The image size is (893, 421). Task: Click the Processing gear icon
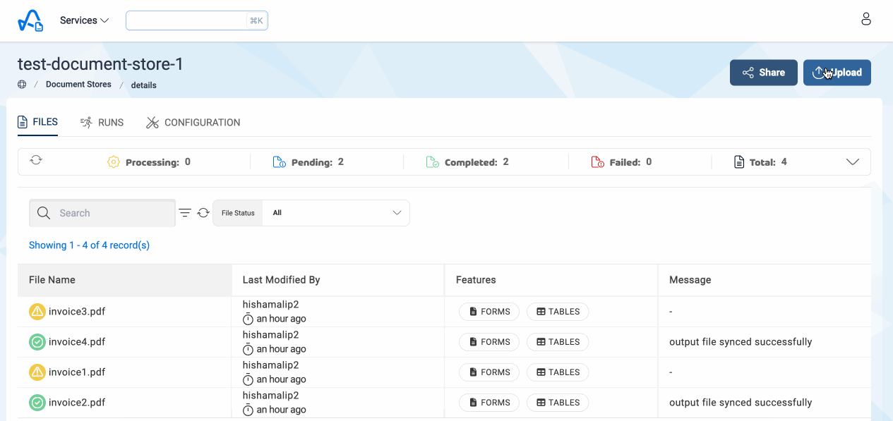tap(113, 162)
